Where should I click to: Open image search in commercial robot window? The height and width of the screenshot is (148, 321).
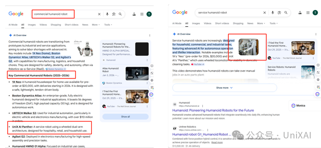pyautogui.click(x=114, y=14)
